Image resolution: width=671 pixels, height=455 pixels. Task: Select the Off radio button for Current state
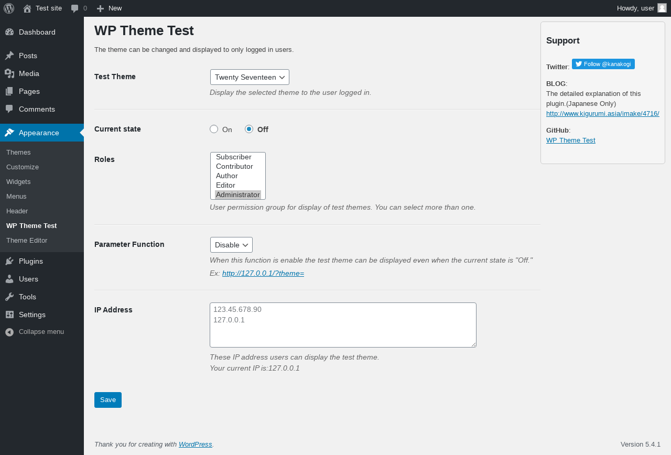coord(249,129)
